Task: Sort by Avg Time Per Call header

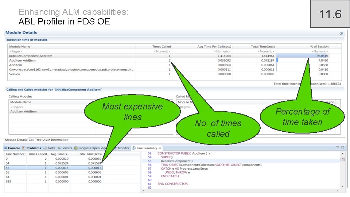Action: (x=202, y=46)
